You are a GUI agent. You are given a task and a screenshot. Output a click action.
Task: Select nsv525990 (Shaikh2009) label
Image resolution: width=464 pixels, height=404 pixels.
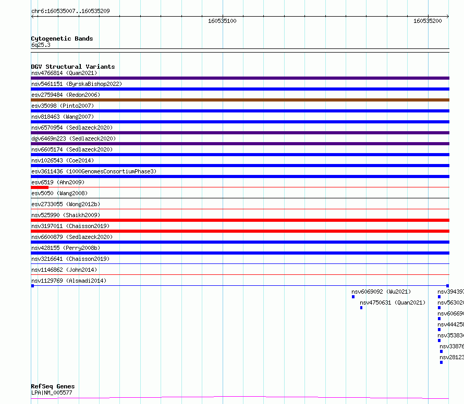66,215
